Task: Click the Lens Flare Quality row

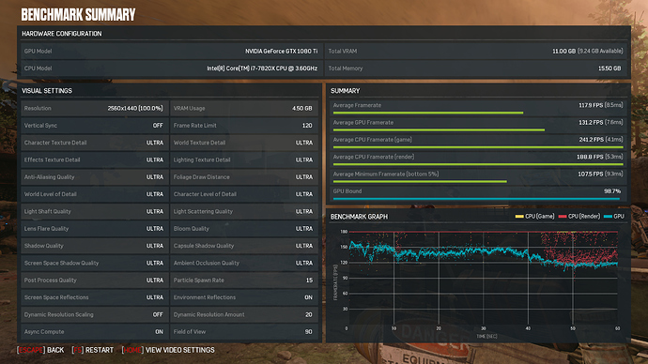Action: coord(95,229)
